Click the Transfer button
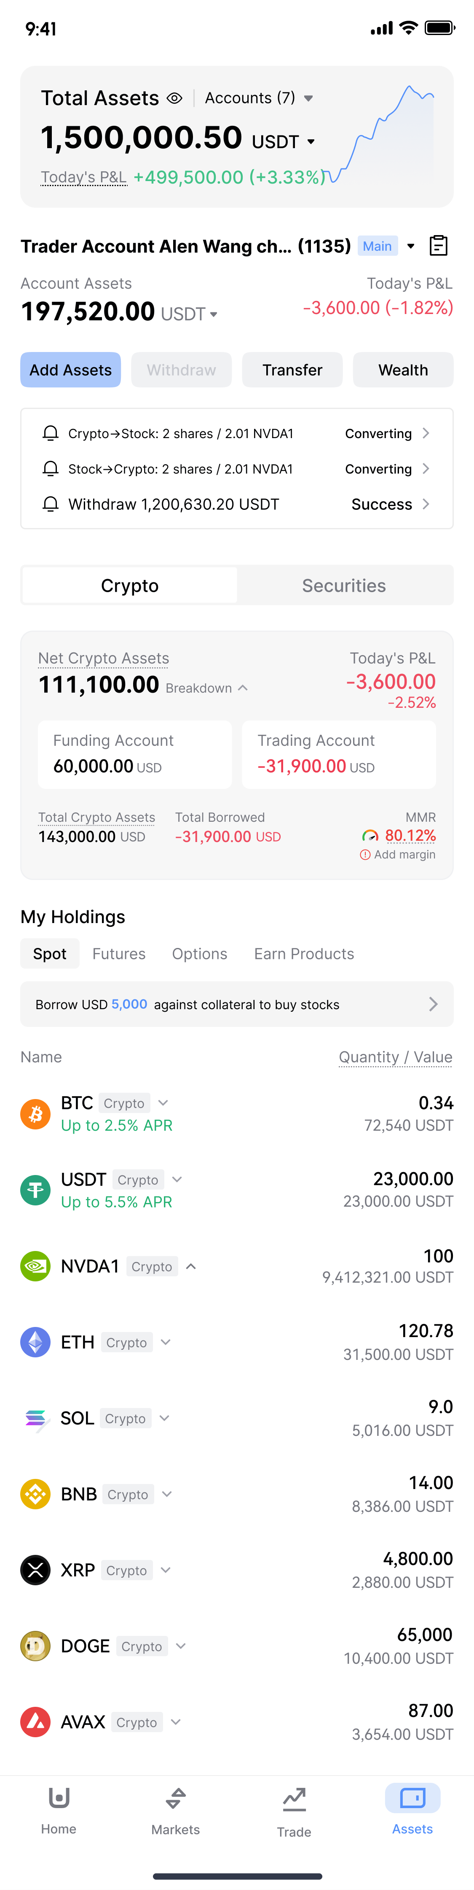474x1890 pixels. coord(292,370)
